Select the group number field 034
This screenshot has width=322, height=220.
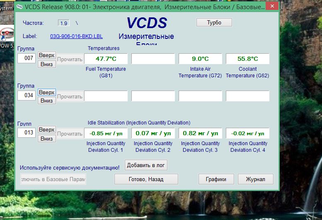(x=27, y=96)
